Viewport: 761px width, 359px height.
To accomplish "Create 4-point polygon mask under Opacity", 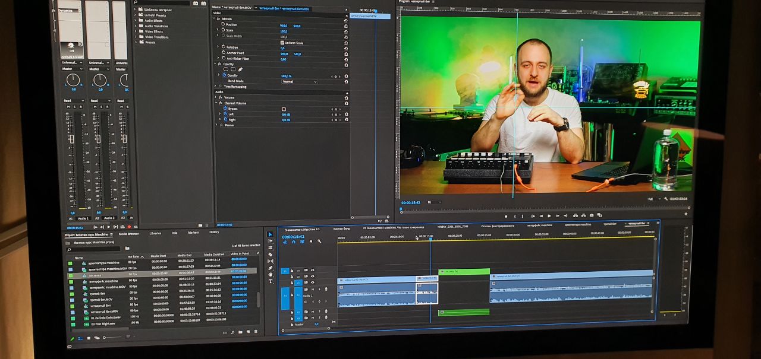I will [x=233, y=69].
